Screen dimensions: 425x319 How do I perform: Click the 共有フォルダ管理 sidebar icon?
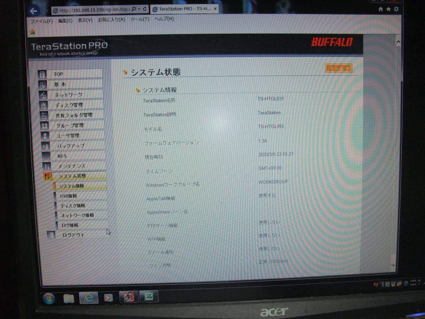[44, 115]
